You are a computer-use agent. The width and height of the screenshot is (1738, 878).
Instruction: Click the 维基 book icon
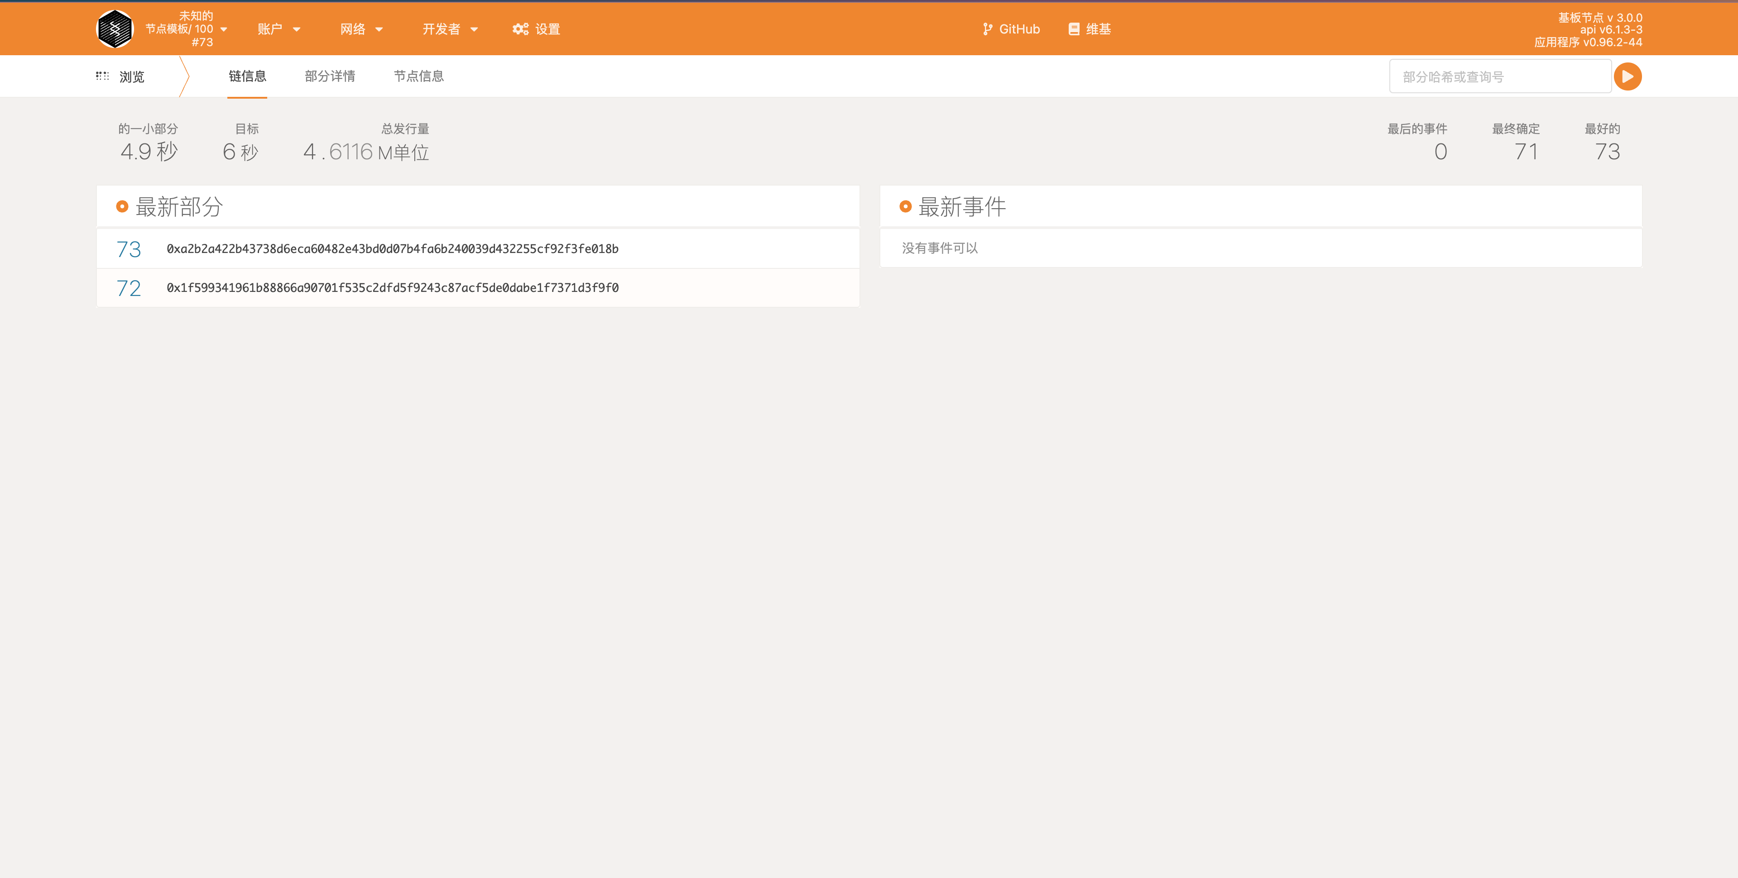click(1073, 29)
